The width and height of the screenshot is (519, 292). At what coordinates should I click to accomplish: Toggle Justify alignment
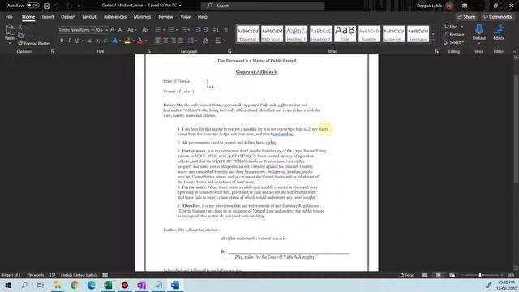[181, 41]
